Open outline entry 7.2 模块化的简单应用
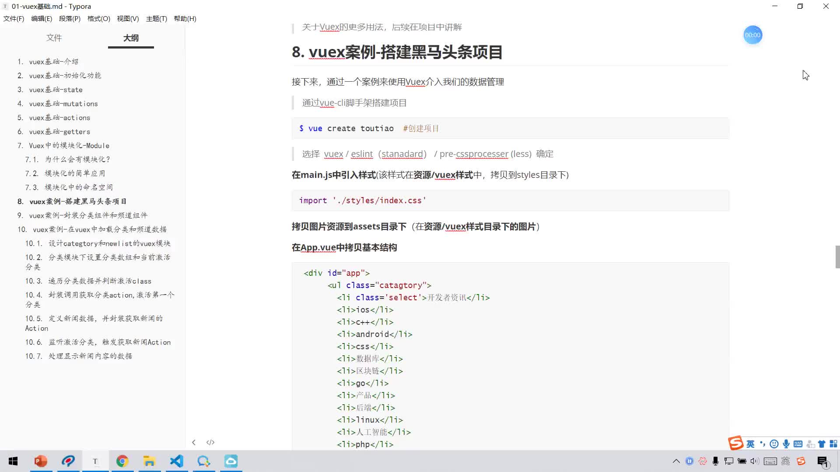Image resolution: width=840 pixels, height=472 pixels. (65, 174)
